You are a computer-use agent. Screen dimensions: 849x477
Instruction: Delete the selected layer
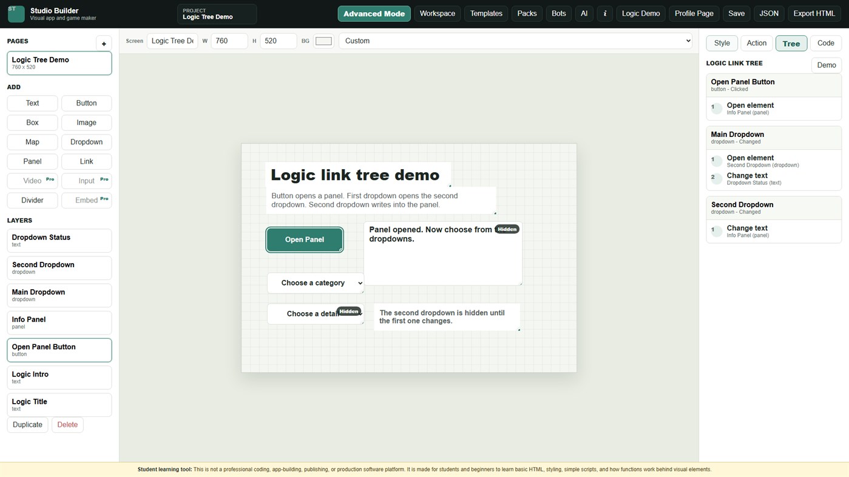[x=67, y=425]
